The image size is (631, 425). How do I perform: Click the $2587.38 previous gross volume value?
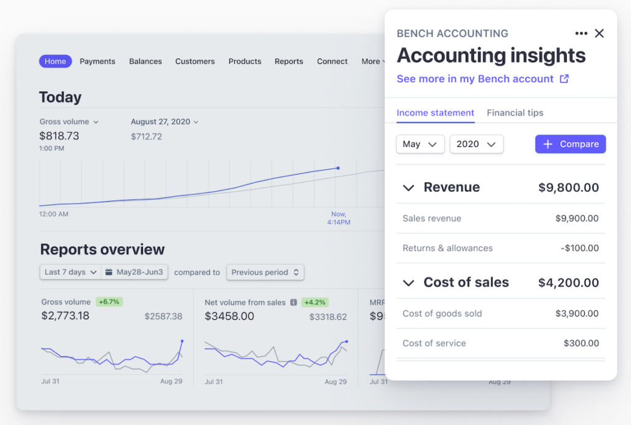point(163,317)
